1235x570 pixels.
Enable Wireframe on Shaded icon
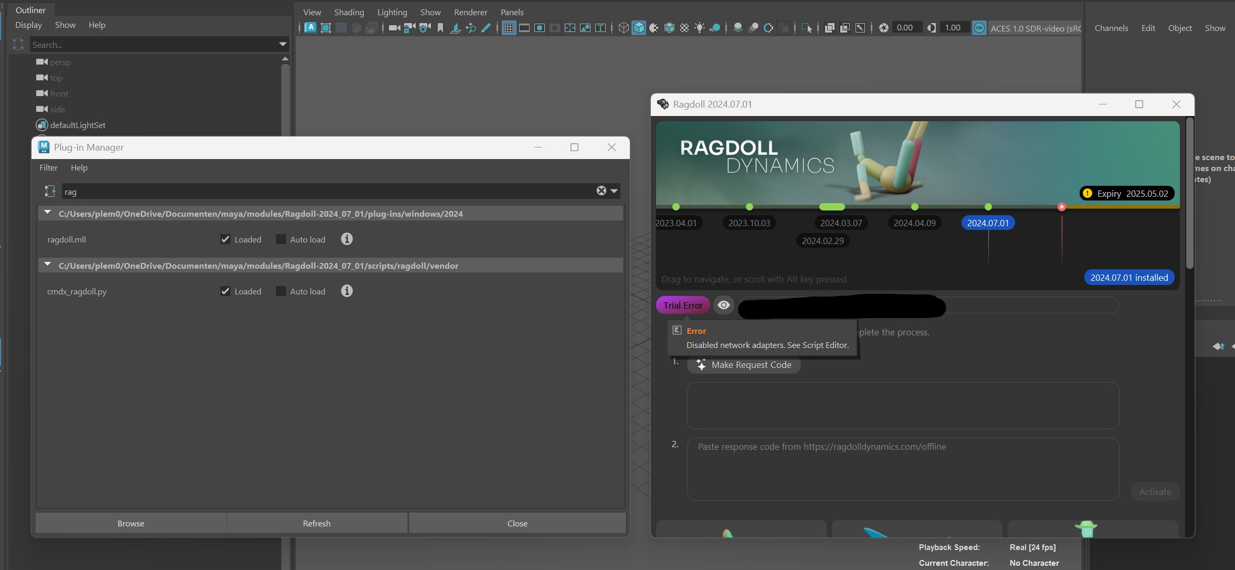pos(669,28)
